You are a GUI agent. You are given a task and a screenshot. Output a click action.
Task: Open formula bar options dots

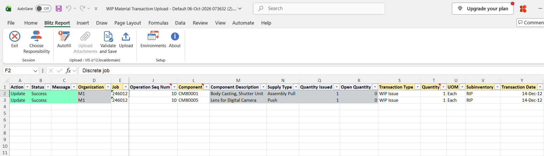[x=43, y=71]
